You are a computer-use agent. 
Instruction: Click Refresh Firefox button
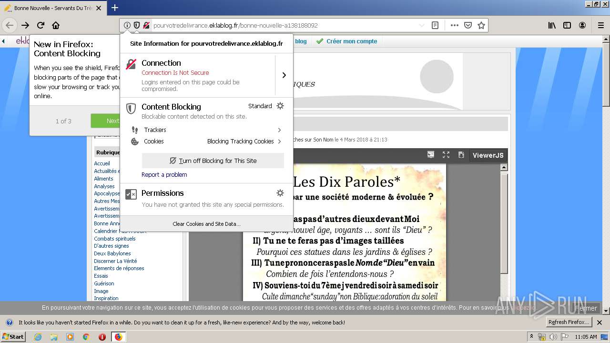(x=569, y=323)
